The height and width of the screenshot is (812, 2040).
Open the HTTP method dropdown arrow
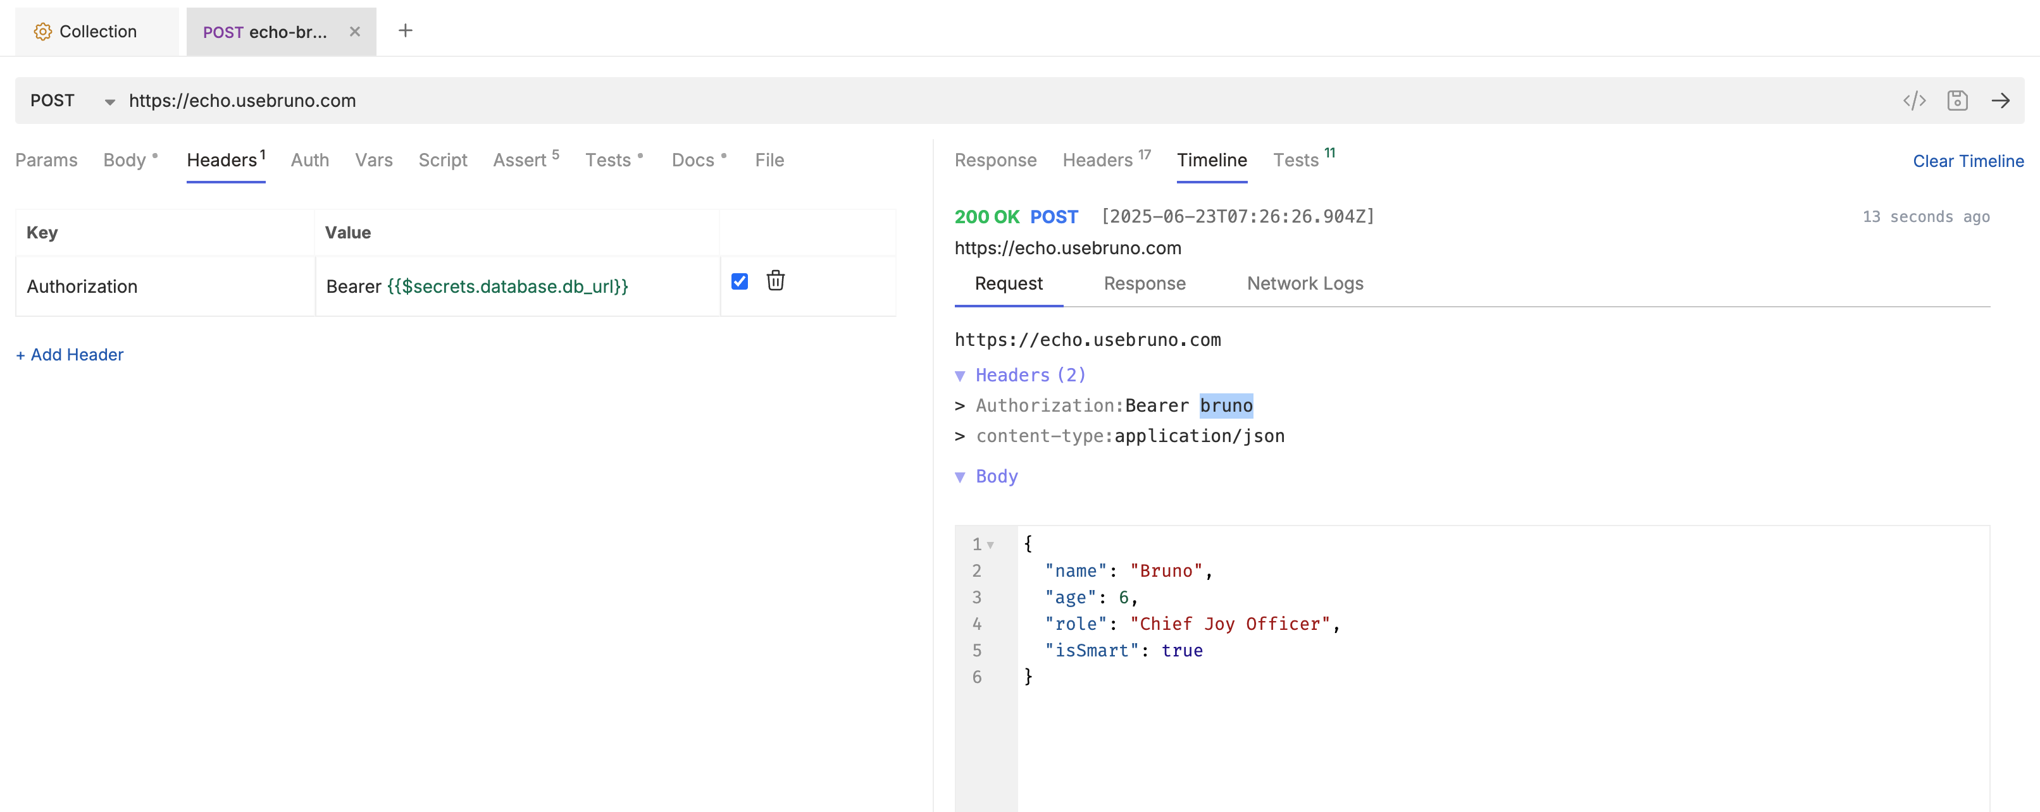point(110,101)
